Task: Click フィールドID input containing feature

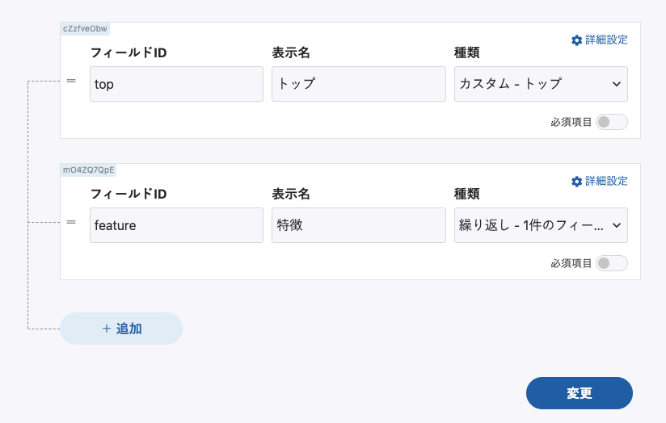Action: tap(176, 225)
